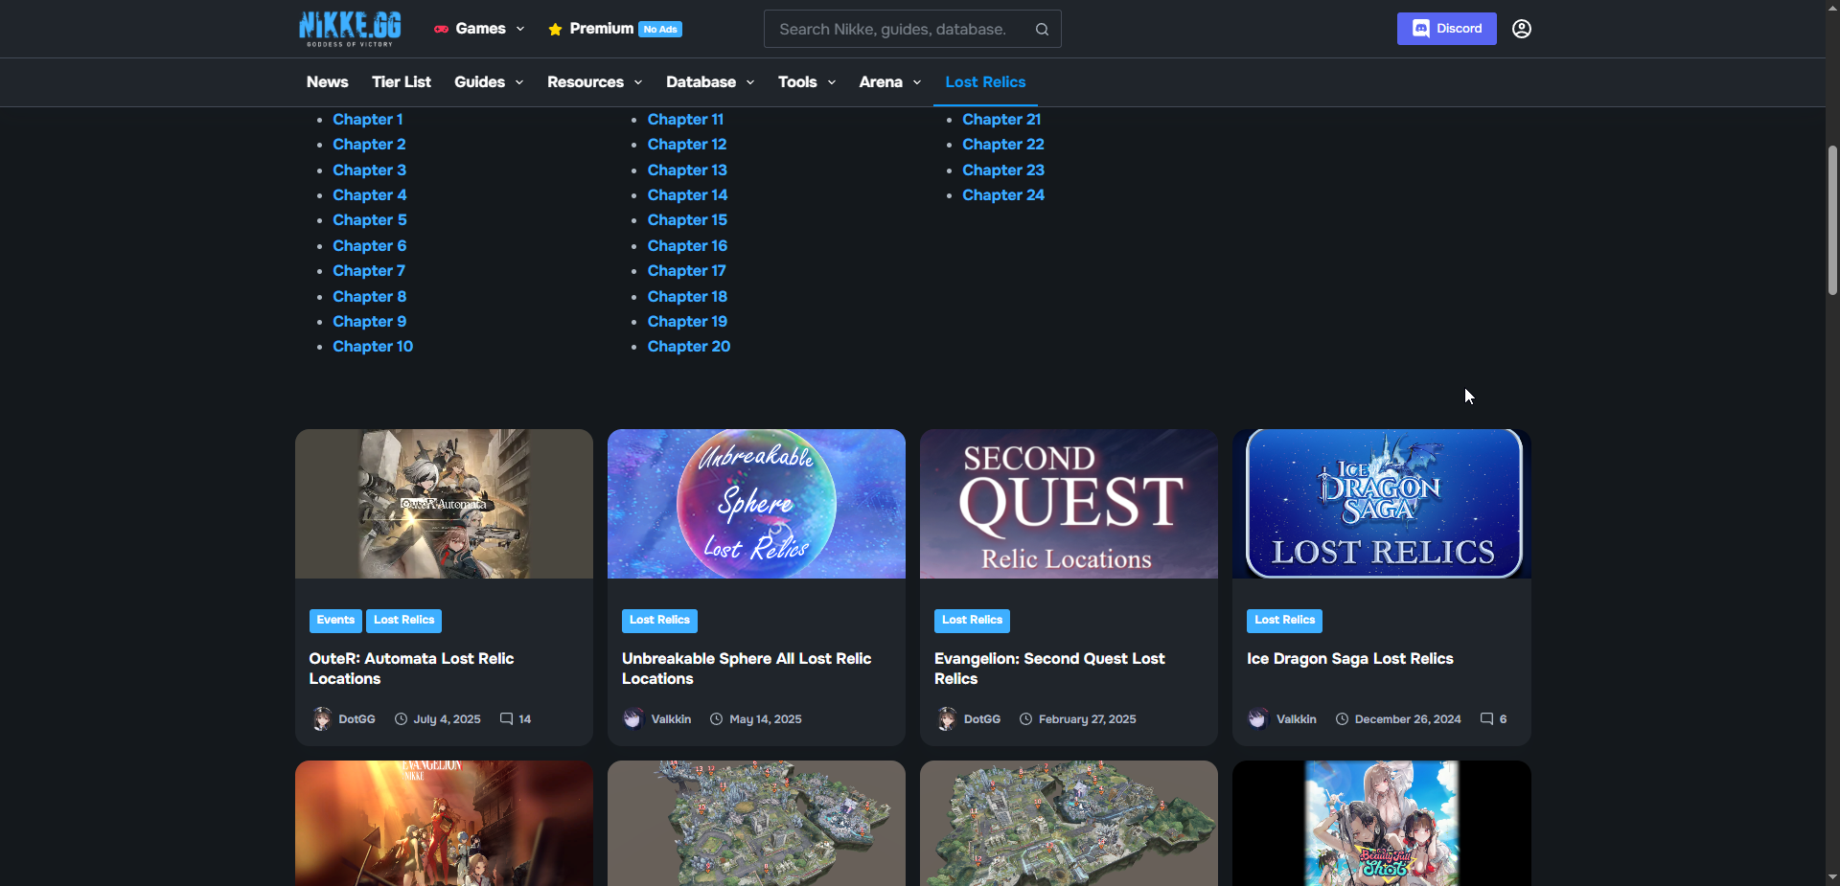Open OuteR: Automata Lost Relic Locations article title
The height and width of the screenshot is (886, 1840).
click(411, 669)
